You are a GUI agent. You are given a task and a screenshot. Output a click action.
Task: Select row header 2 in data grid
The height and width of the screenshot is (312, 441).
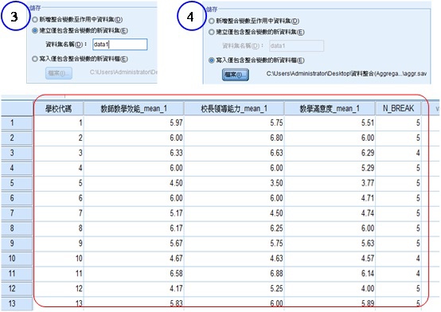click(17, 138)
